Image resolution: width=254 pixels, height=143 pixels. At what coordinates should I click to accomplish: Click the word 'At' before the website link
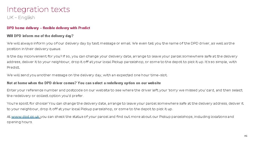(x=8, y=117)
